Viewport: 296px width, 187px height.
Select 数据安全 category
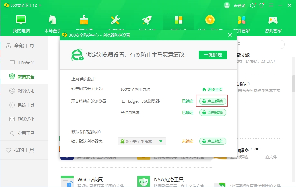click(x=24, y=77)
